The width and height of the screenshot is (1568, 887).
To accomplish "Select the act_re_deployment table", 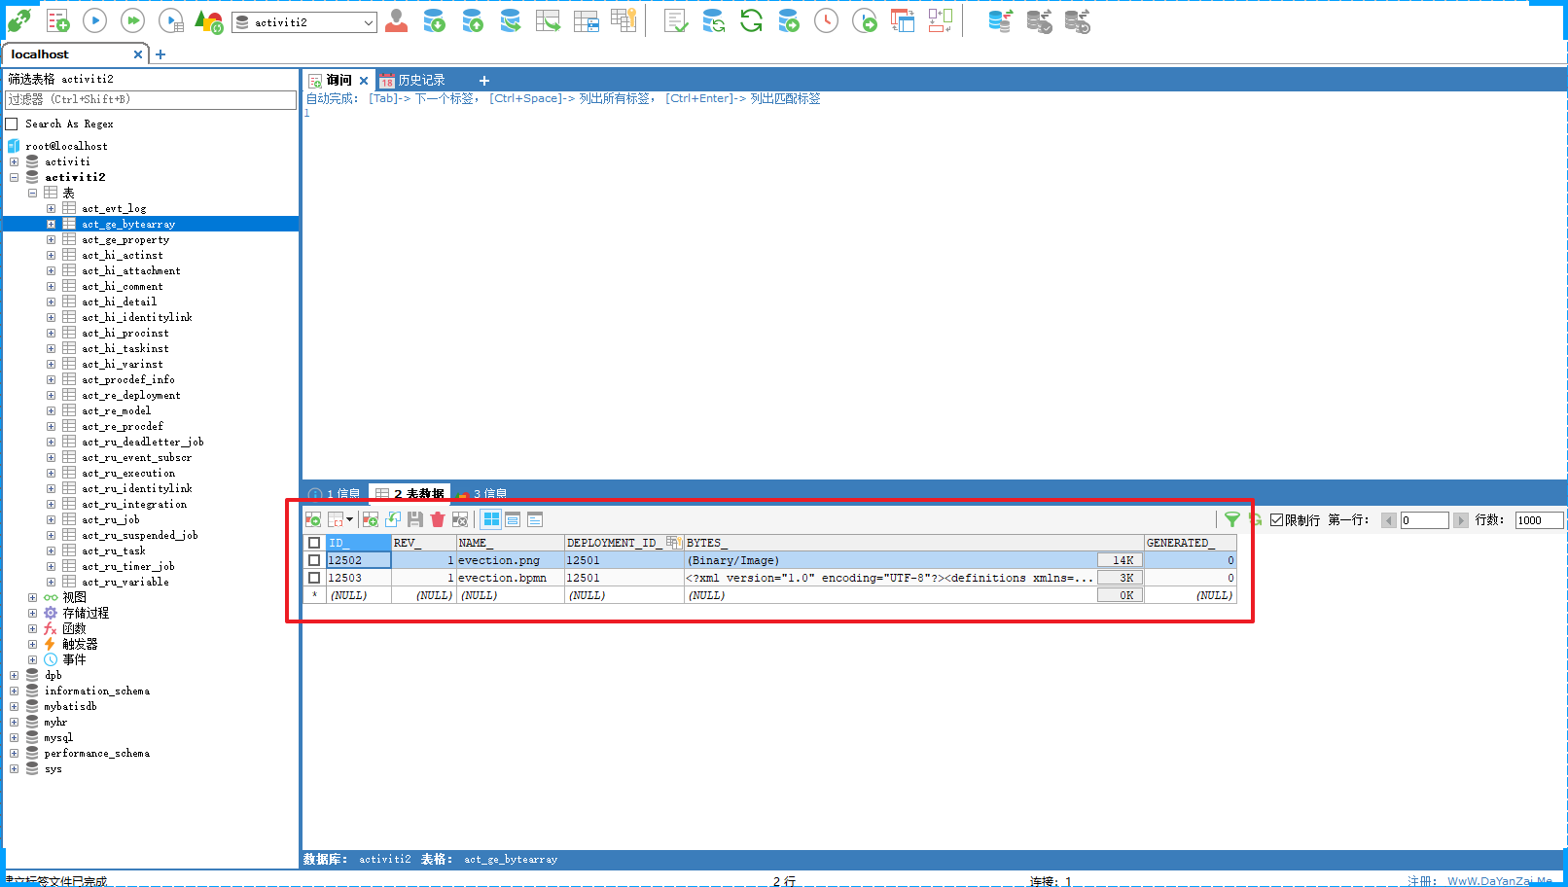I will coord(131,395).
